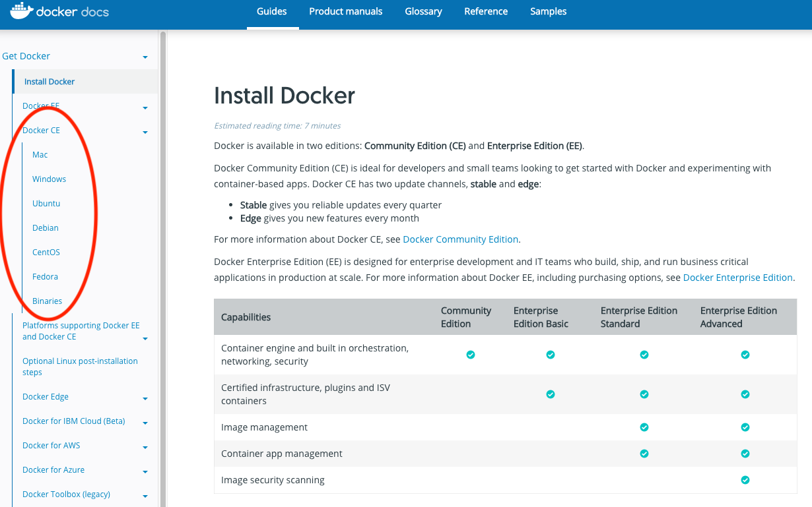Open the Reference tab
Viewport: 812px width, 507px height.
click(486, 11)
